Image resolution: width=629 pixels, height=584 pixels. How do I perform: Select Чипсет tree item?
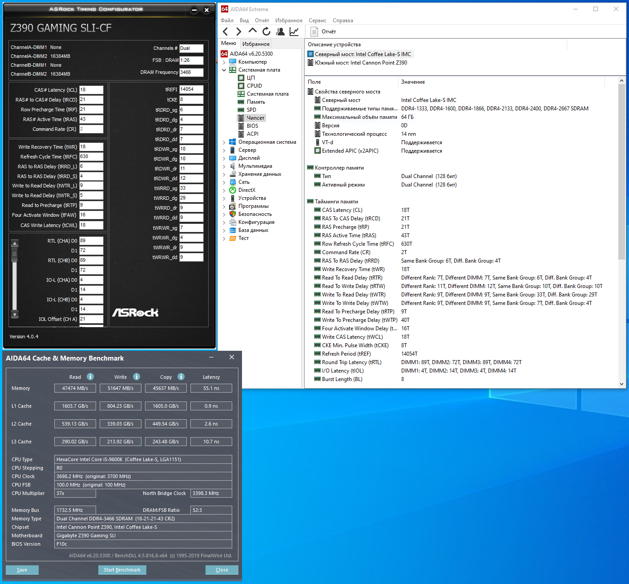click(x=255, y=118)
